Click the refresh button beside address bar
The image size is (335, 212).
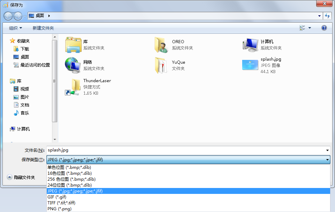tap(327, 16)
